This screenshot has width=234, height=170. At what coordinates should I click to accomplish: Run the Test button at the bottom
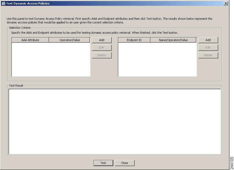[103, 163]
